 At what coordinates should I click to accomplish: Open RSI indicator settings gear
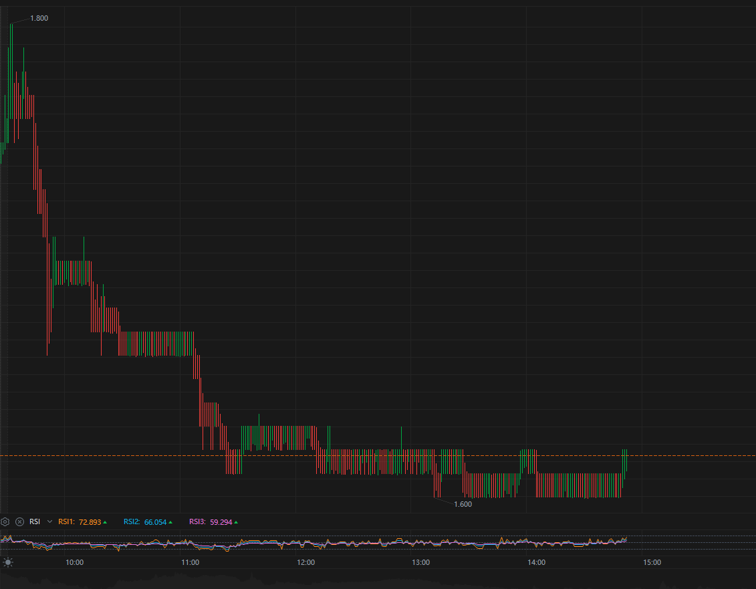(5, 521)
